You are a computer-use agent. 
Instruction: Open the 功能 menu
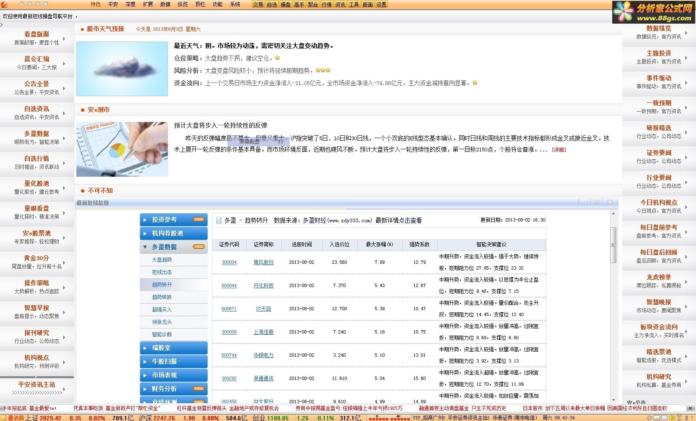217,4
